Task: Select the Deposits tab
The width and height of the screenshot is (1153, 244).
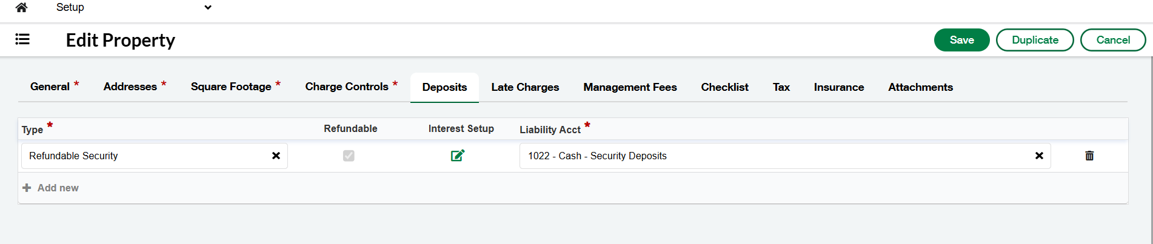Action: tap(444, 87)
